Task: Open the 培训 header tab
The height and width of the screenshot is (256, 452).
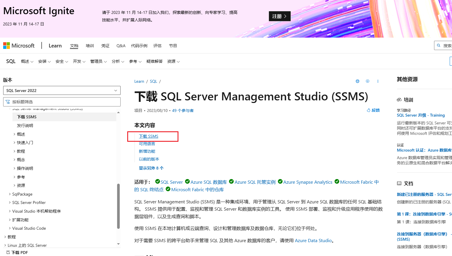Action: click(x=90, y=46)
